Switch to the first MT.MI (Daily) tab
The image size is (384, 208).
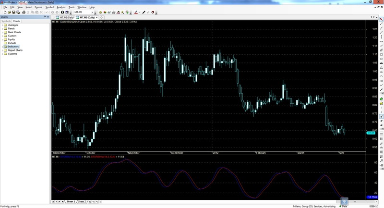tap(65, 18)
